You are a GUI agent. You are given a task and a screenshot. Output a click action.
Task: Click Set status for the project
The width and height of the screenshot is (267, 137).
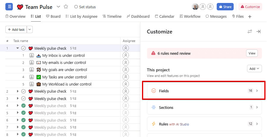click(x=85, y=7)
